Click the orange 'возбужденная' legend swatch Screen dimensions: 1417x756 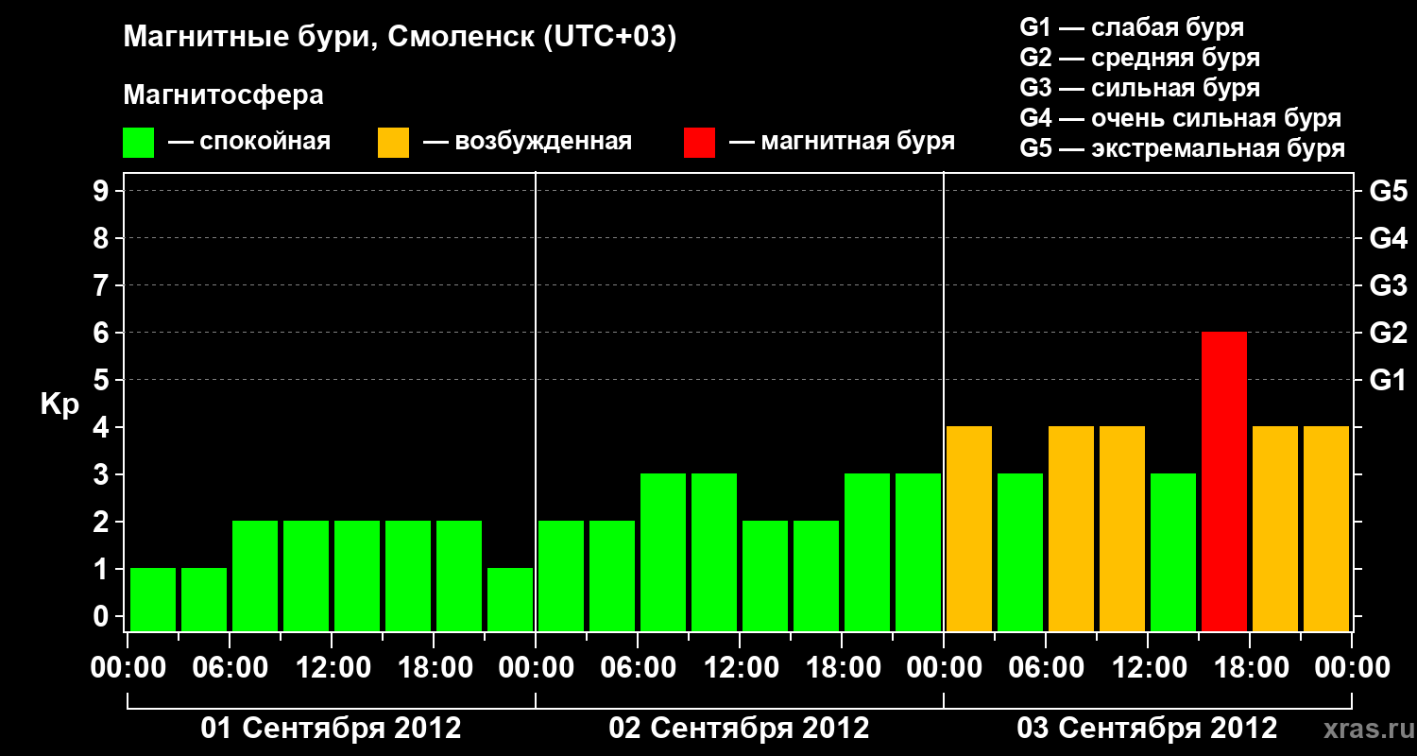(394, 143)
